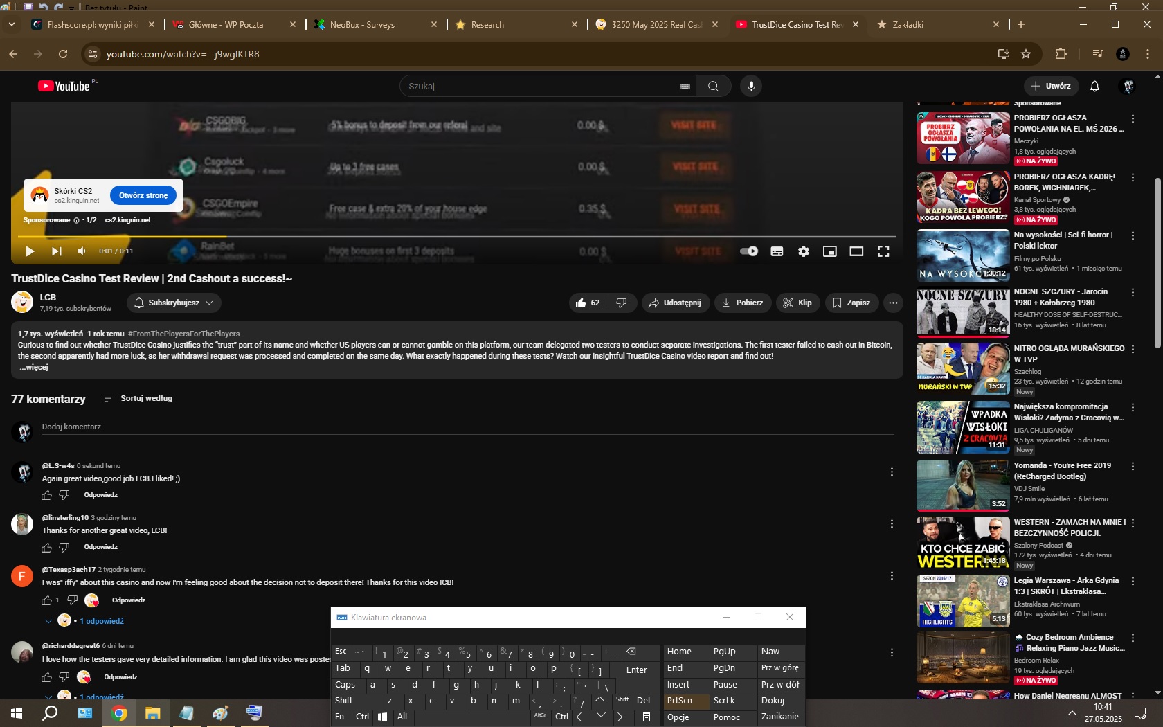Open Windows Start menu
The width and height of the screenshot is (1163, 727).
(17, 712)
